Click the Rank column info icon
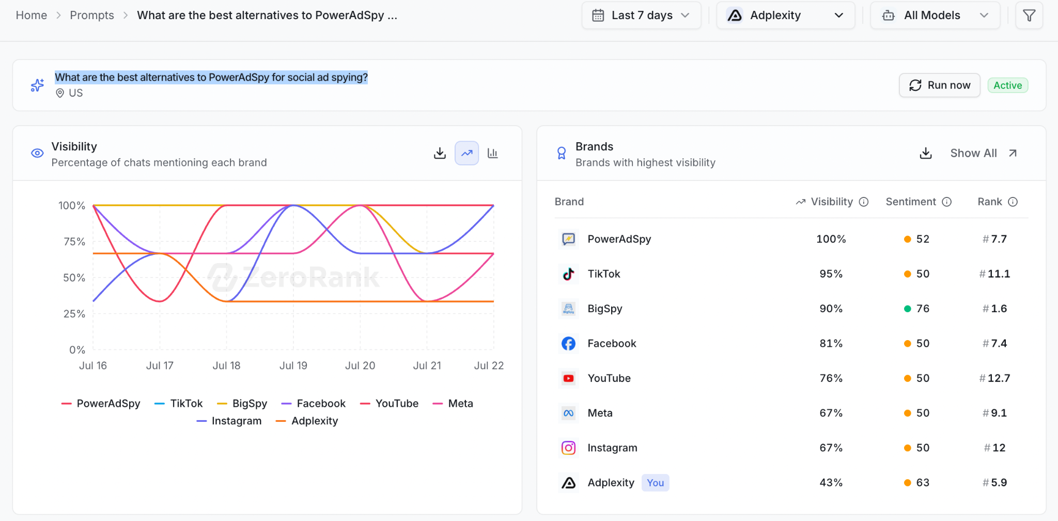1058x521 pixels. click(x=1013, y=202)
